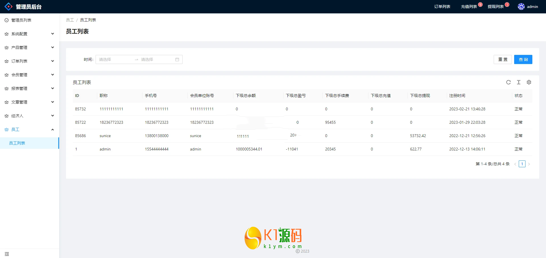Expand the 产品管理 sidebar menu
Viewport: 546px width, 258px height.
29,48
